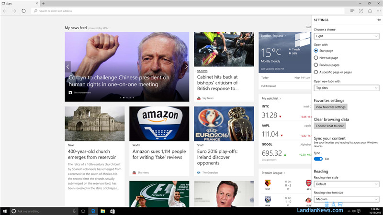The height and width of the screenshot is (215, 383).
Task: Expand the London, England weather location
Action: 273,35
